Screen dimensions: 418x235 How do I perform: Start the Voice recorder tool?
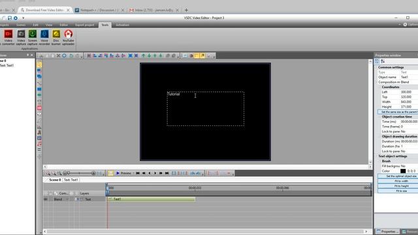[44, 37]
